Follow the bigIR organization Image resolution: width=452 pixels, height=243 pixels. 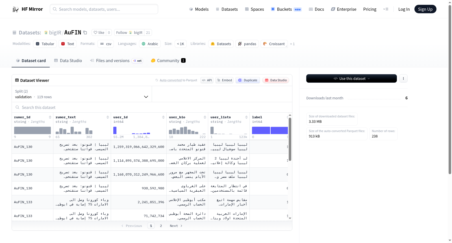[x=129, y=32]
